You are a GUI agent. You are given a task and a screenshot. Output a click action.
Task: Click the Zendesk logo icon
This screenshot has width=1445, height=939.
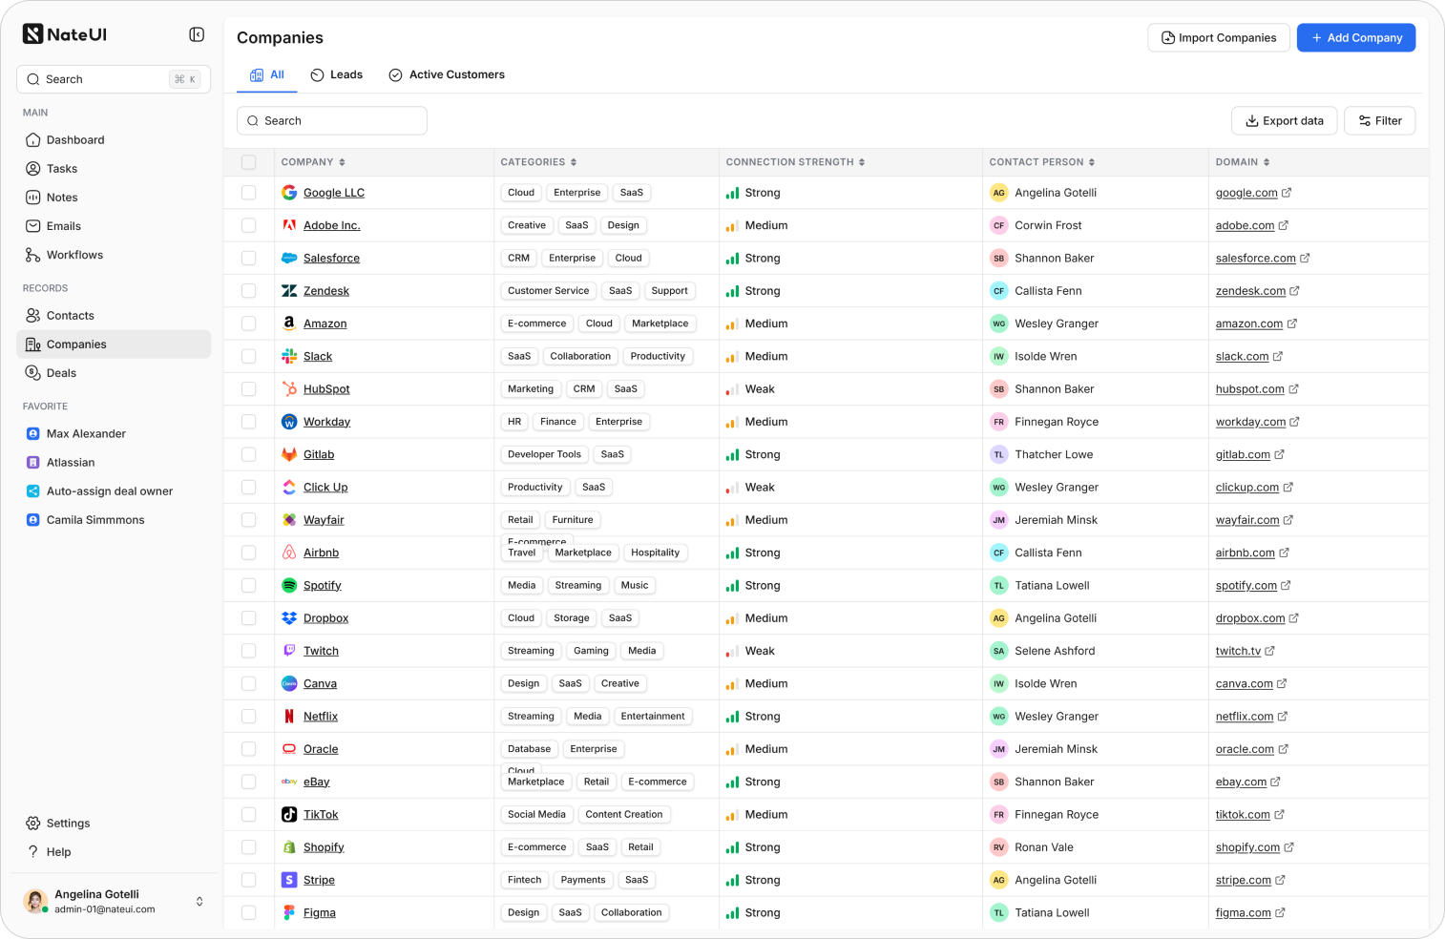tap(289, 291)
